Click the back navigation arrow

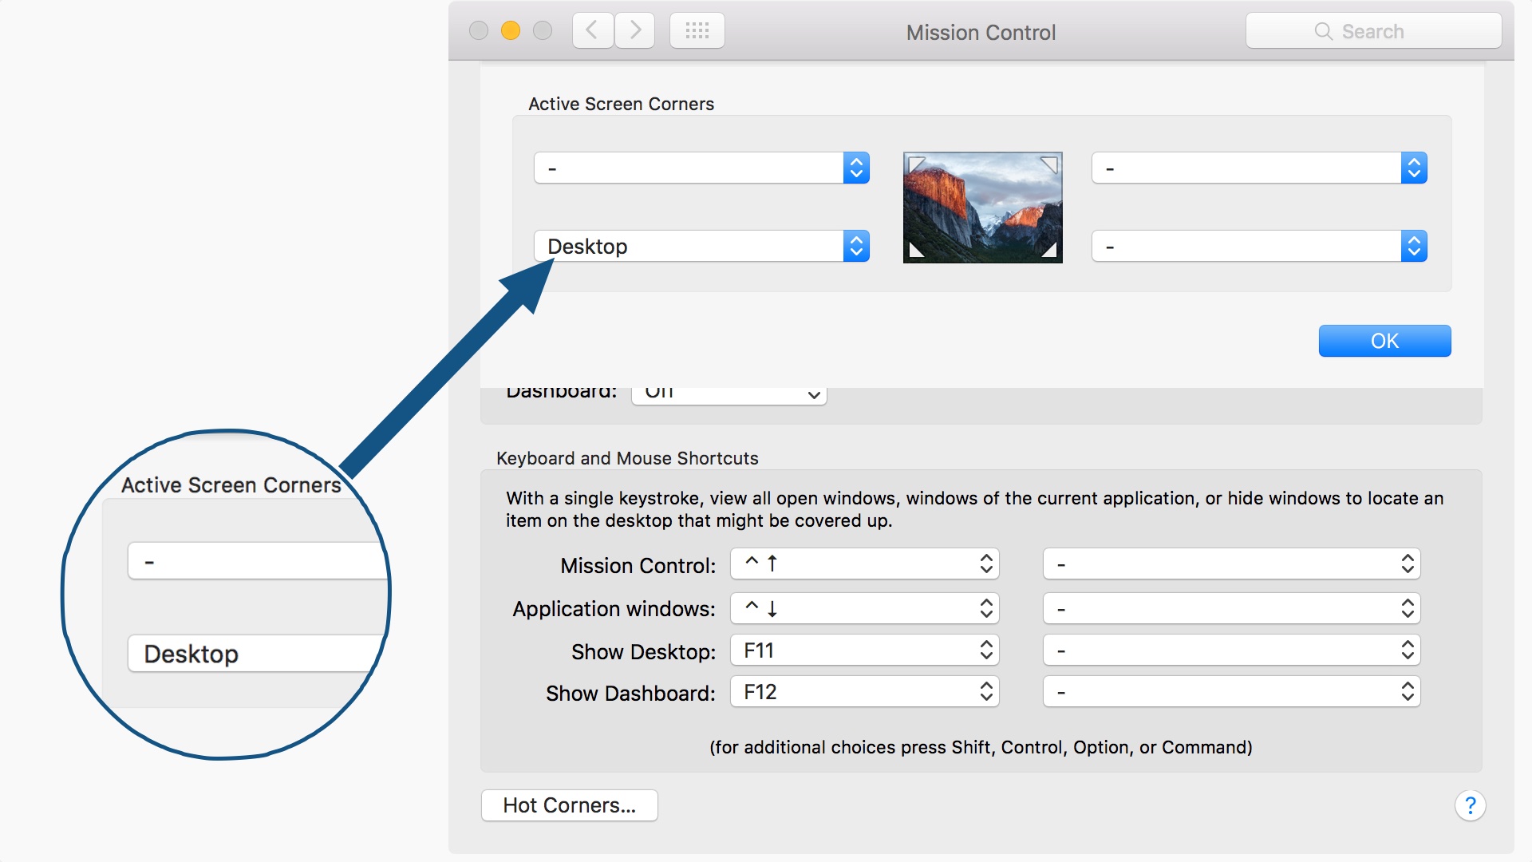point(592,30)
